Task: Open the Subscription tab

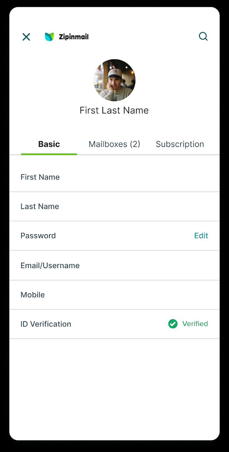Action: (x=180, y=144)
